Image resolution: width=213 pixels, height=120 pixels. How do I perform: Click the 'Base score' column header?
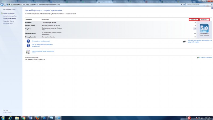(x=204, y=19)
